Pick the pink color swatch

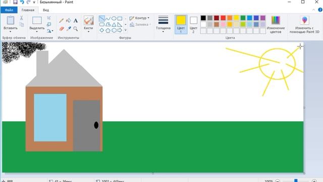pyautogui.click(x=223, y=24)
